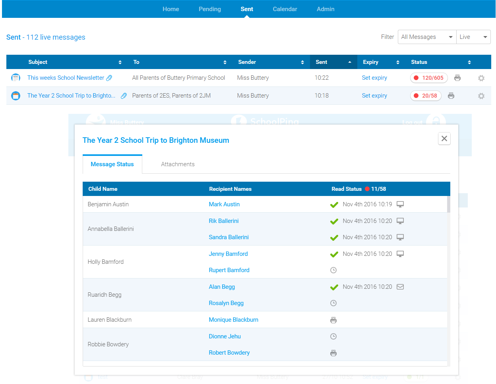
Task: Click the green read tick for Rik Ballerini
Action: coord(334,221)
